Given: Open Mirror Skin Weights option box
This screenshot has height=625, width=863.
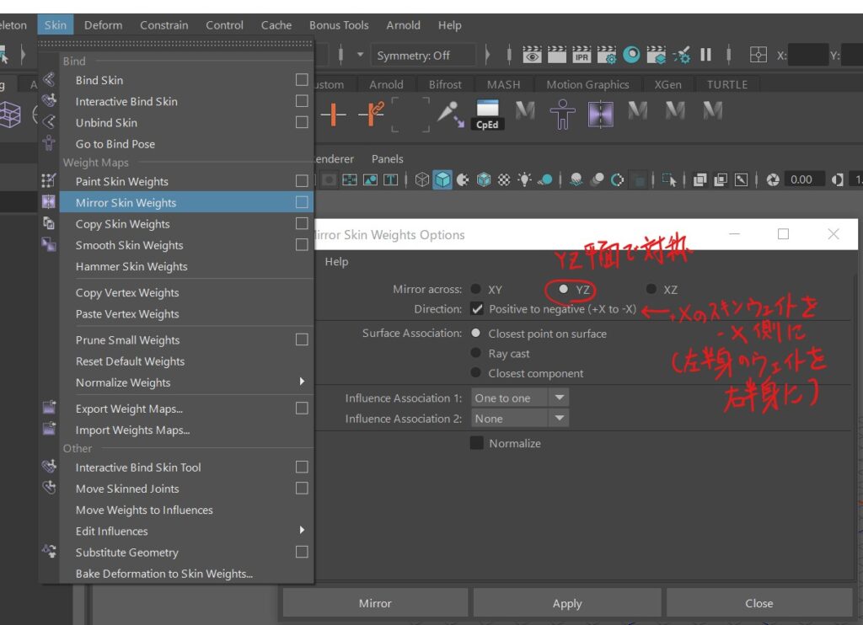Looking at the screenshot, I should (x=302, y=202).
